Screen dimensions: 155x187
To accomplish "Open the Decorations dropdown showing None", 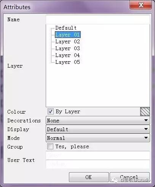I will (x=98, y=120).
